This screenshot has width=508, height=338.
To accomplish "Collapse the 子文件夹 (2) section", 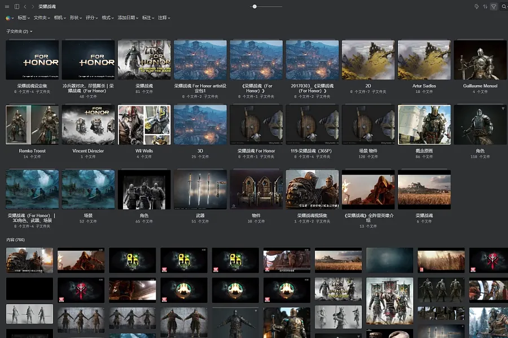I will pos(19,32).
